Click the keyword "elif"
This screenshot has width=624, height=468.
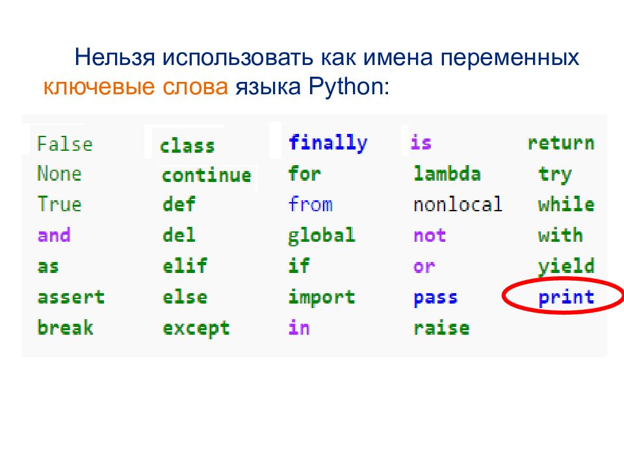point(185,265)
